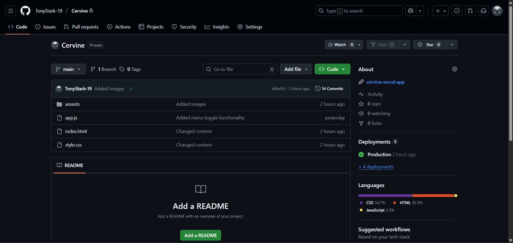Open the cervine.vercel.app link
The height and width of the screenshot is (243, 513).
click(385, 82)
